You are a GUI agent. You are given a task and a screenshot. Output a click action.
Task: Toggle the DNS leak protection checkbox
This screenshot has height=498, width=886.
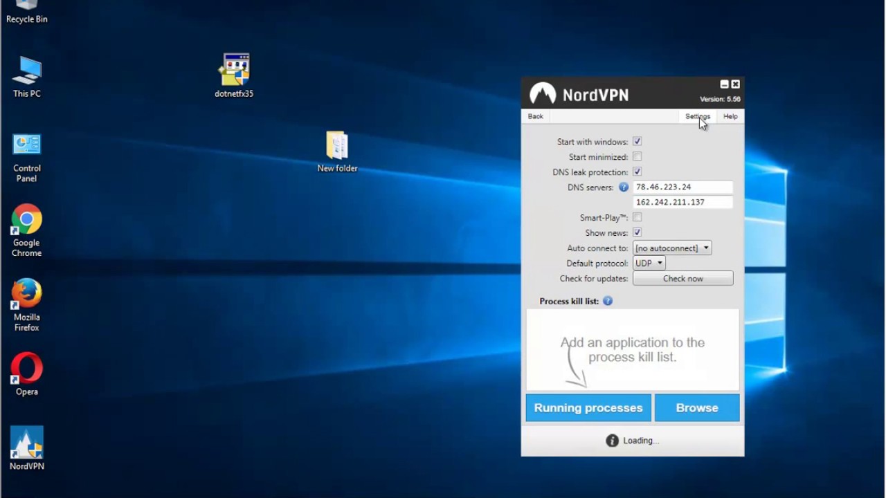(637, 172)
